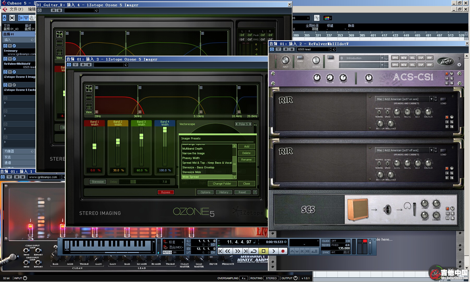This screenshot has height=282, width=470.
Task: Adjust the ACS-CS1 VOLUME knob
Action: click(x=369, y=78)
